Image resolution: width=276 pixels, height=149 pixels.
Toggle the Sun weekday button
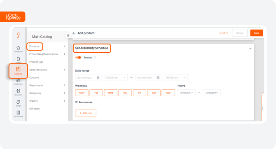(x=168, y=93)
